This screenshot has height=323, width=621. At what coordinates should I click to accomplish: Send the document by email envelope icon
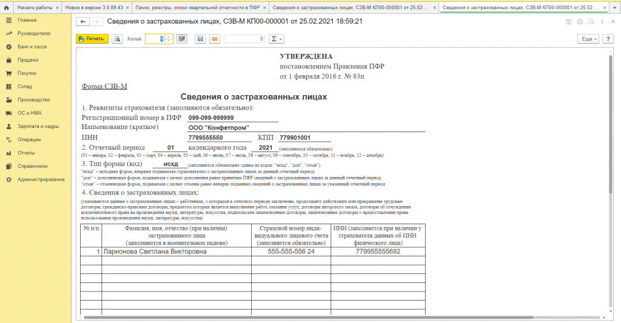(214, 39)
